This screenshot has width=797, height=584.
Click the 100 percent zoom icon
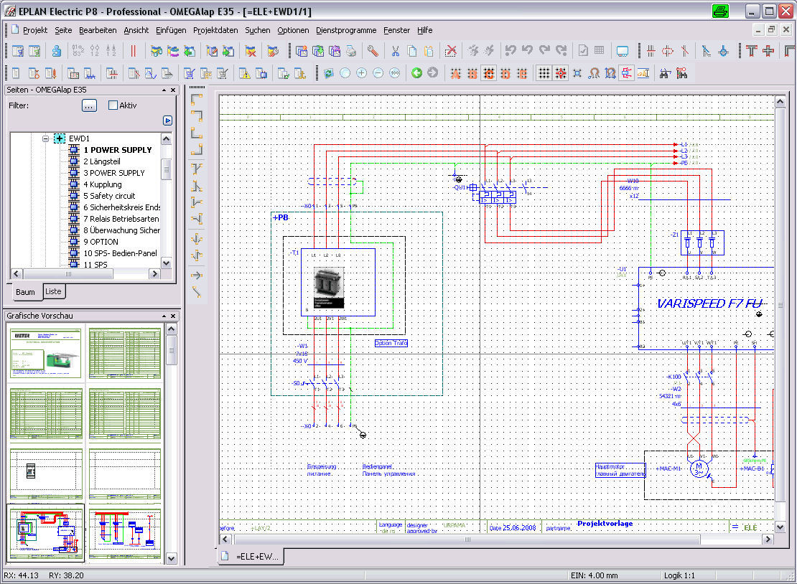(x=395, y=73)
